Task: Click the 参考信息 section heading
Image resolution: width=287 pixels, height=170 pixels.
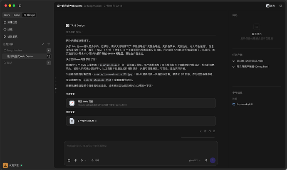Action: coord(237,92)
